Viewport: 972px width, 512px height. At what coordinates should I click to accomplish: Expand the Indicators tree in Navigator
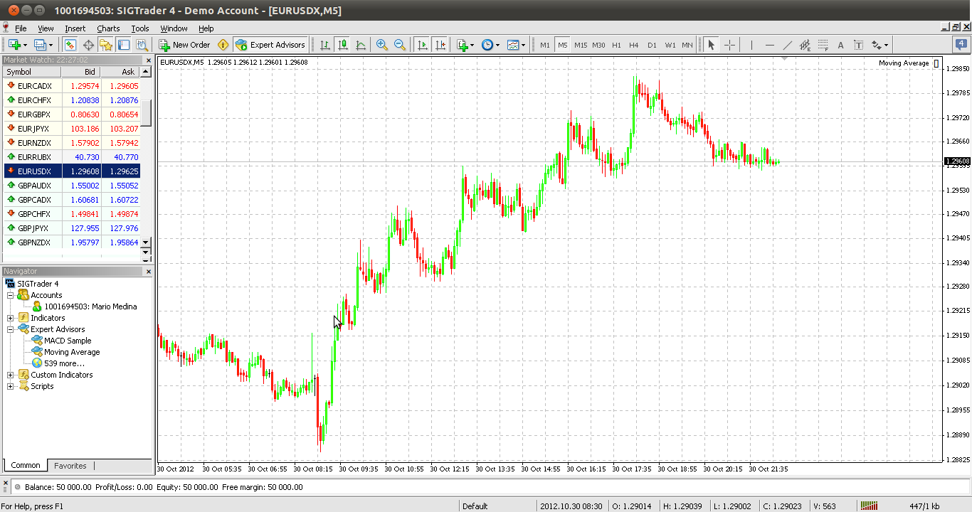tap(10, 318)
